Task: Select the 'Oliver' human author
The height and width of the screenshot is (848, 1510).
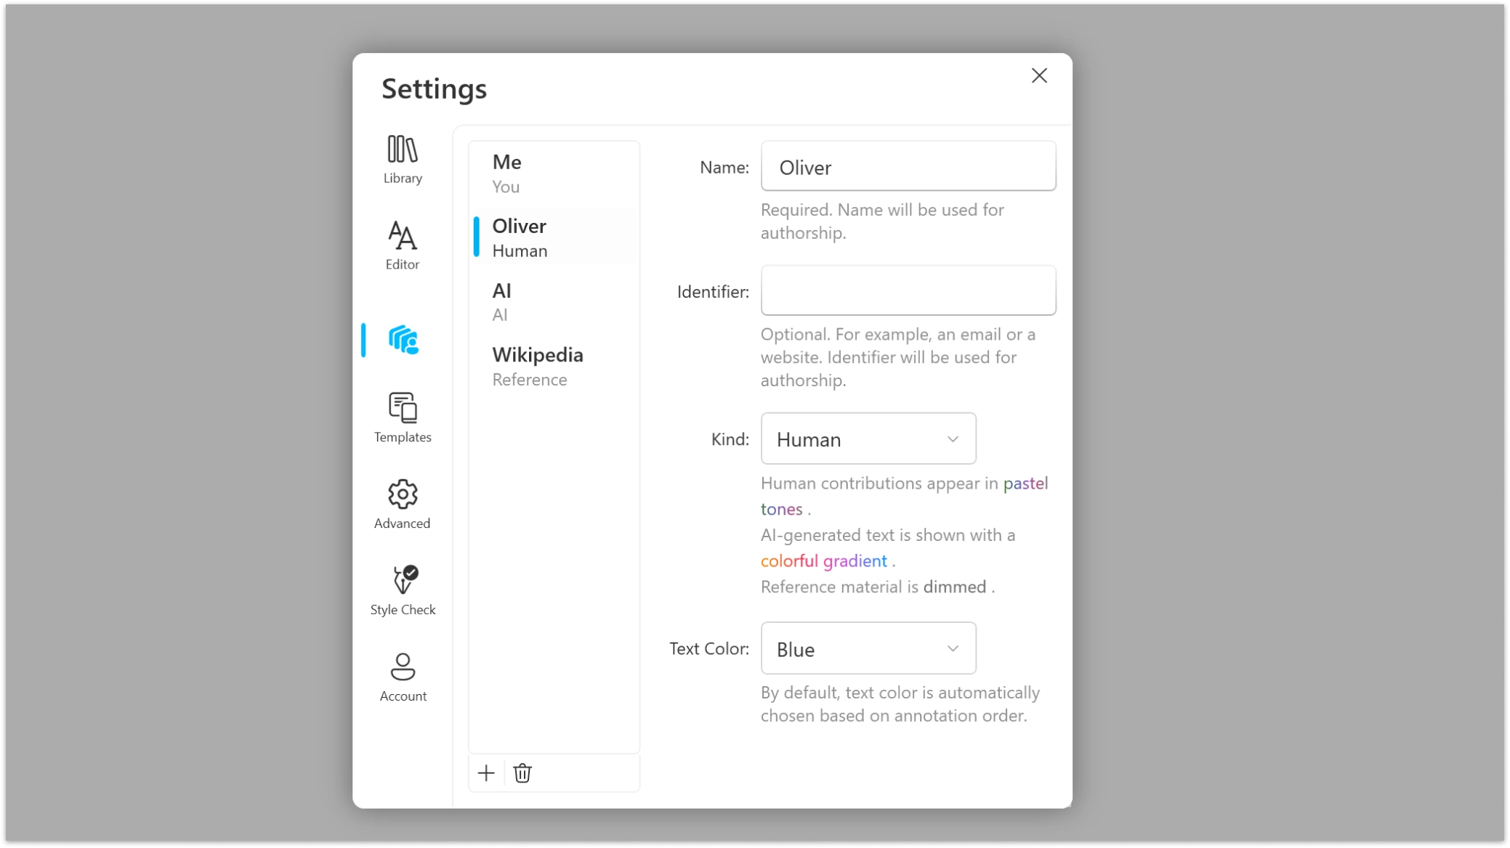Action: coord(554,237)
